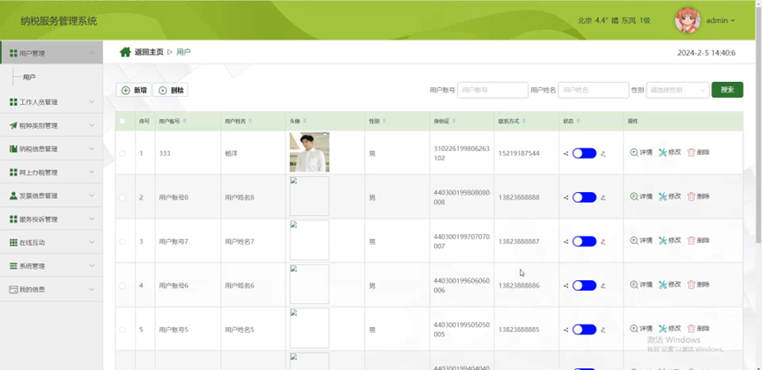762x370 pixels.
Task: Open 详情 for 用户账号7 row
Action: pos(641,240)
